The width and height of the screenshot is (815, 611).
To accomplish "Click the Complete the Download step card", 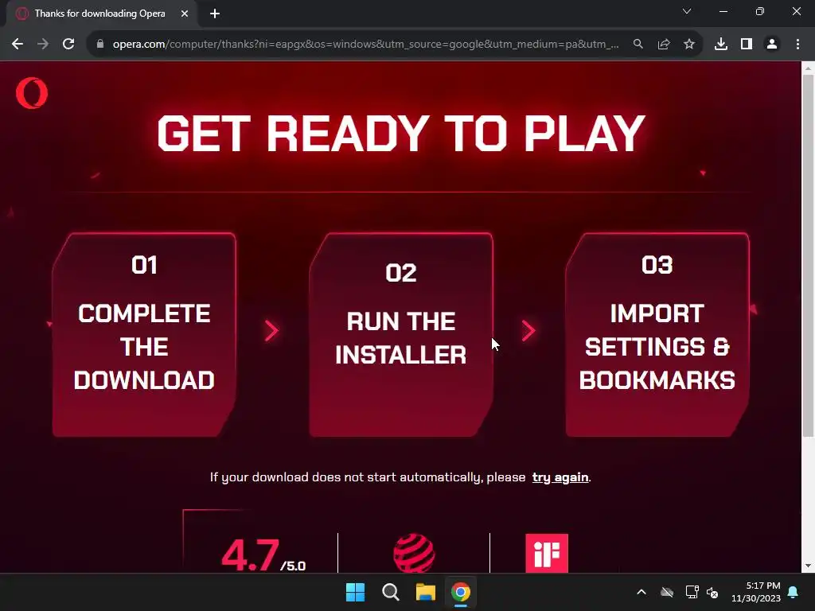I will 144,335.
